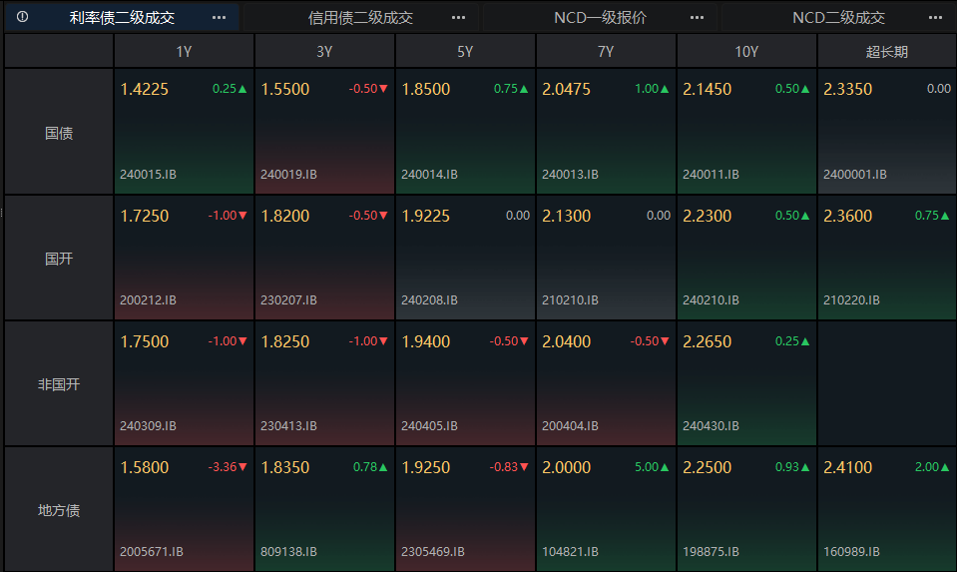
Task: Open the 240210.IB bond cell
Action: 746,258
